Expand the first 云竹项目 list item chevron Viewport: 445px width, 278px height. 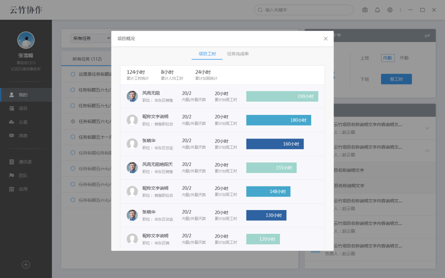pos(427,128)
